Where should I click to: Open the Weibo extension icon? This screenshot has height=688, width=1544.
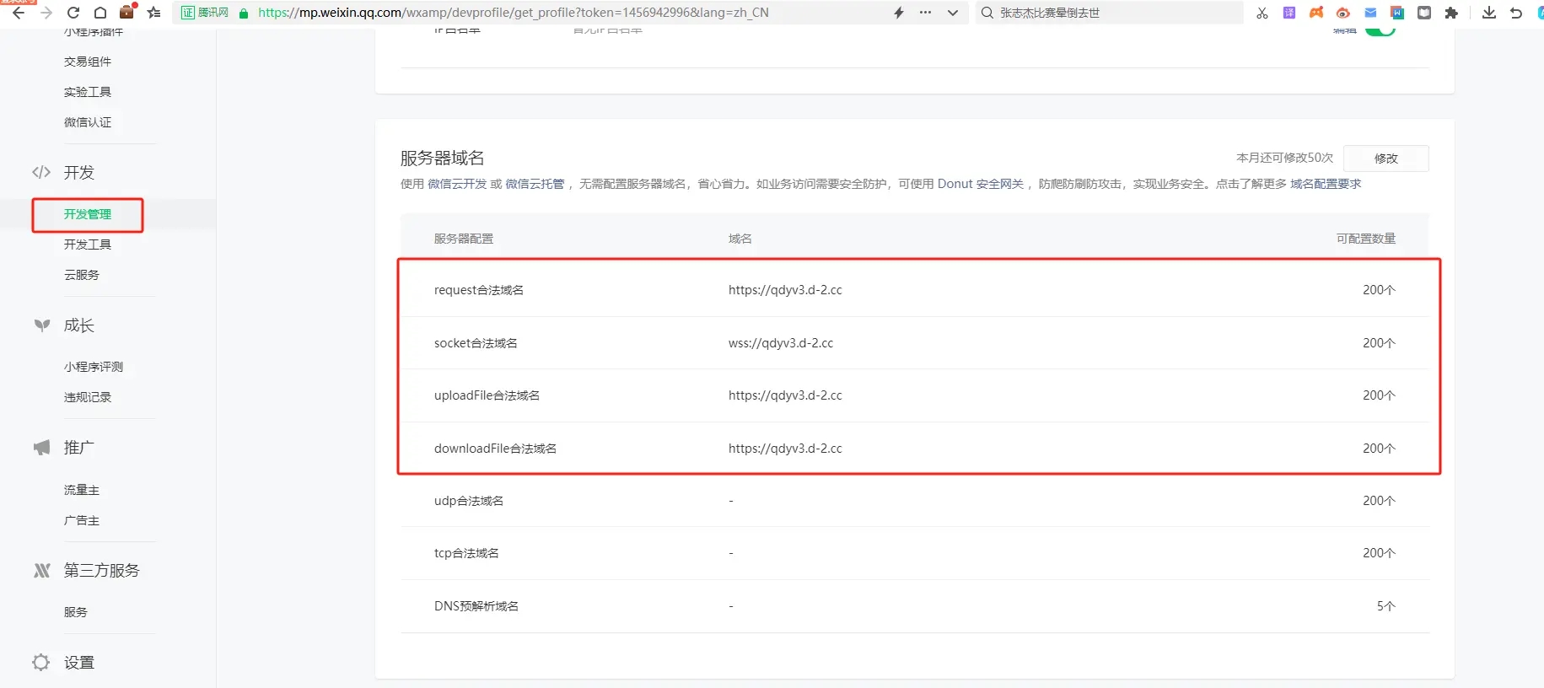(1343, 13)
